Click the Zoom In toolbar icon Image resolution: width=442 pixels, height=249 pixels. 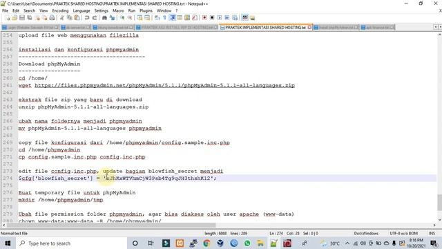click(122, 18)
